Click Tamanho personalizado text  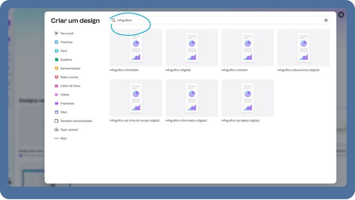click(x=76, y=121)
